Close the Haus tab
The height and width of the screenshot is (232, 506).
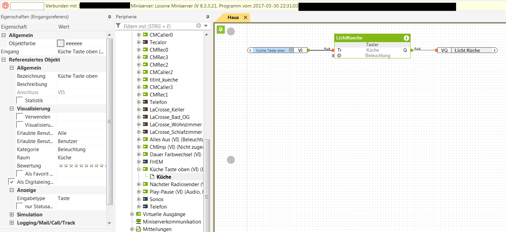click(x=246, y=18)
